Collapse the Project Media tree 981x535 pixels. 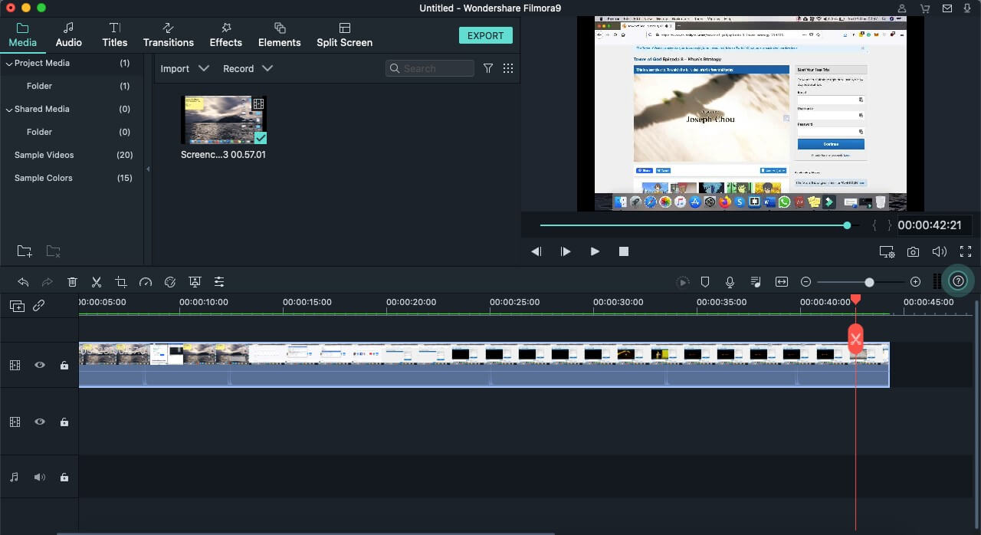pyautogui.click(x=9, y=64)
